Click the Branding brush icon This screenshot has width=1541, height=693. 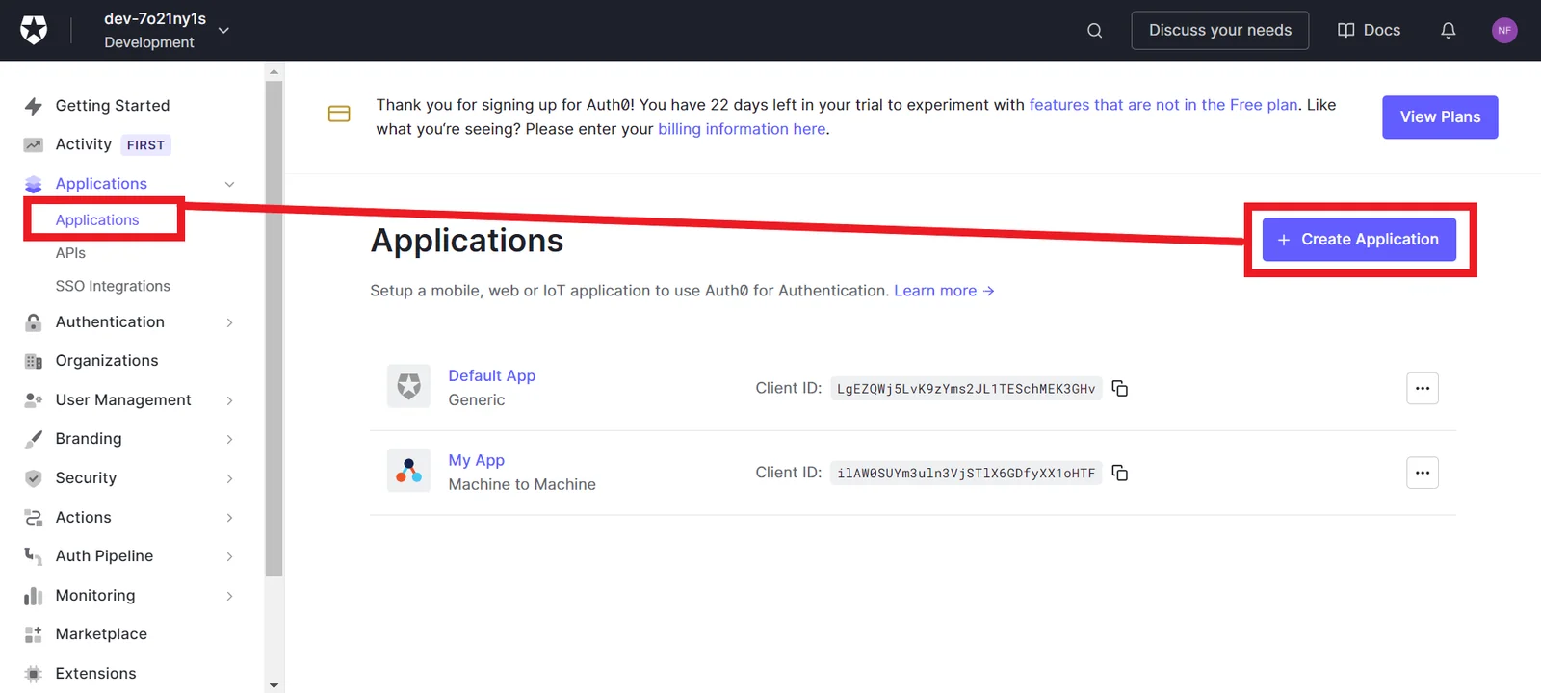coord(34,439)
